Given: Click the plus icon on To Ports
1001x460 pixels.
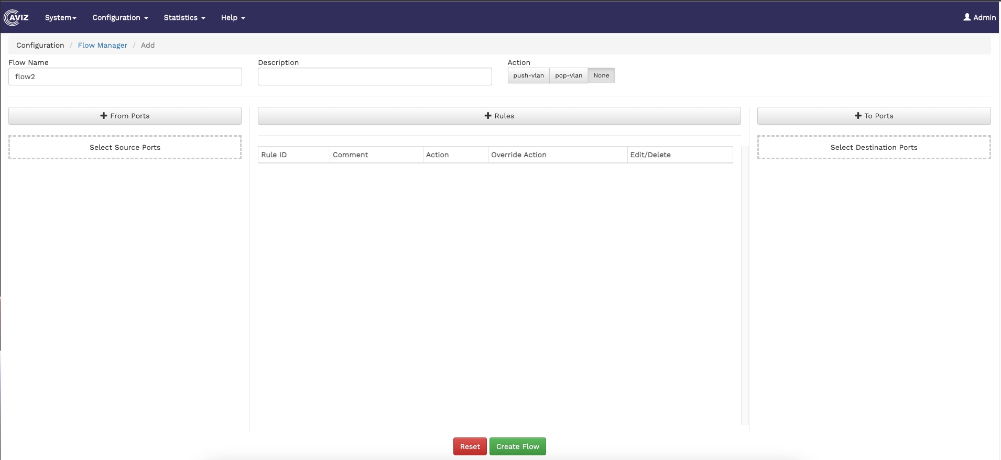Looking at the screenshot, I should [858, 116].
